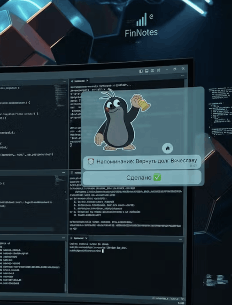The width and height of the screenshot is (232, 305).
Task: Close the top editor file tab
Action: click(88, 81)
